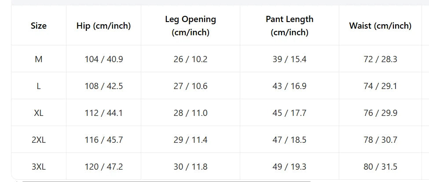Click the horizontal scrollbar below table
The width and height of the screenshot is (429, 182).
[x=166, y=181]
